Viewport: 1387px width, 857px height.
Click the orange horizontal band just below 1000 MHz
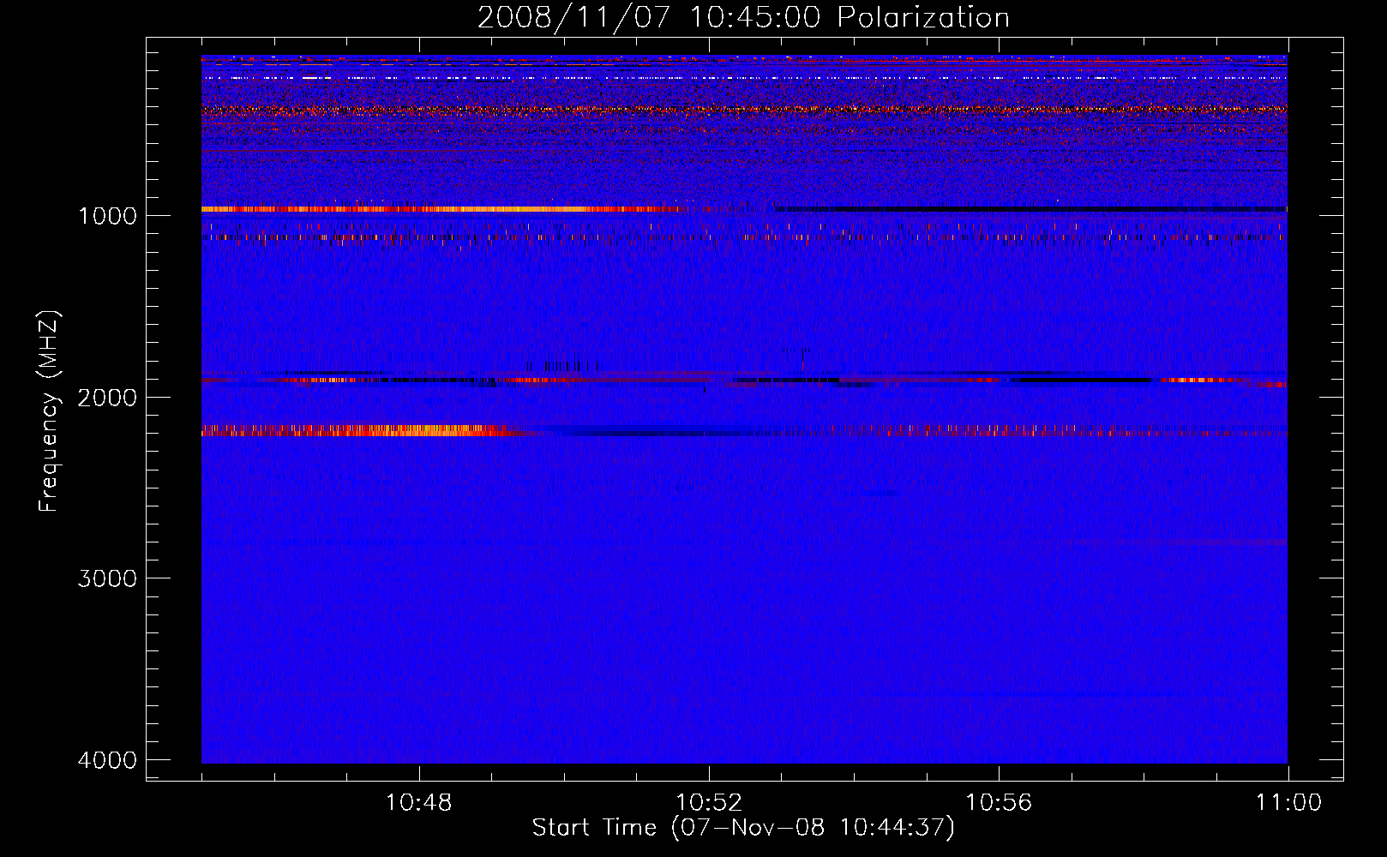tap(441, 209)
